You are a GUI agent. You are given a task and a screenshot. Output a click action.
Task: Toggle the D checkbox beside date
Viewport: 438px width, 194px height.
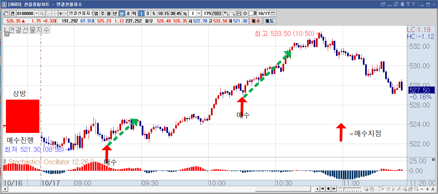point(251,13)
